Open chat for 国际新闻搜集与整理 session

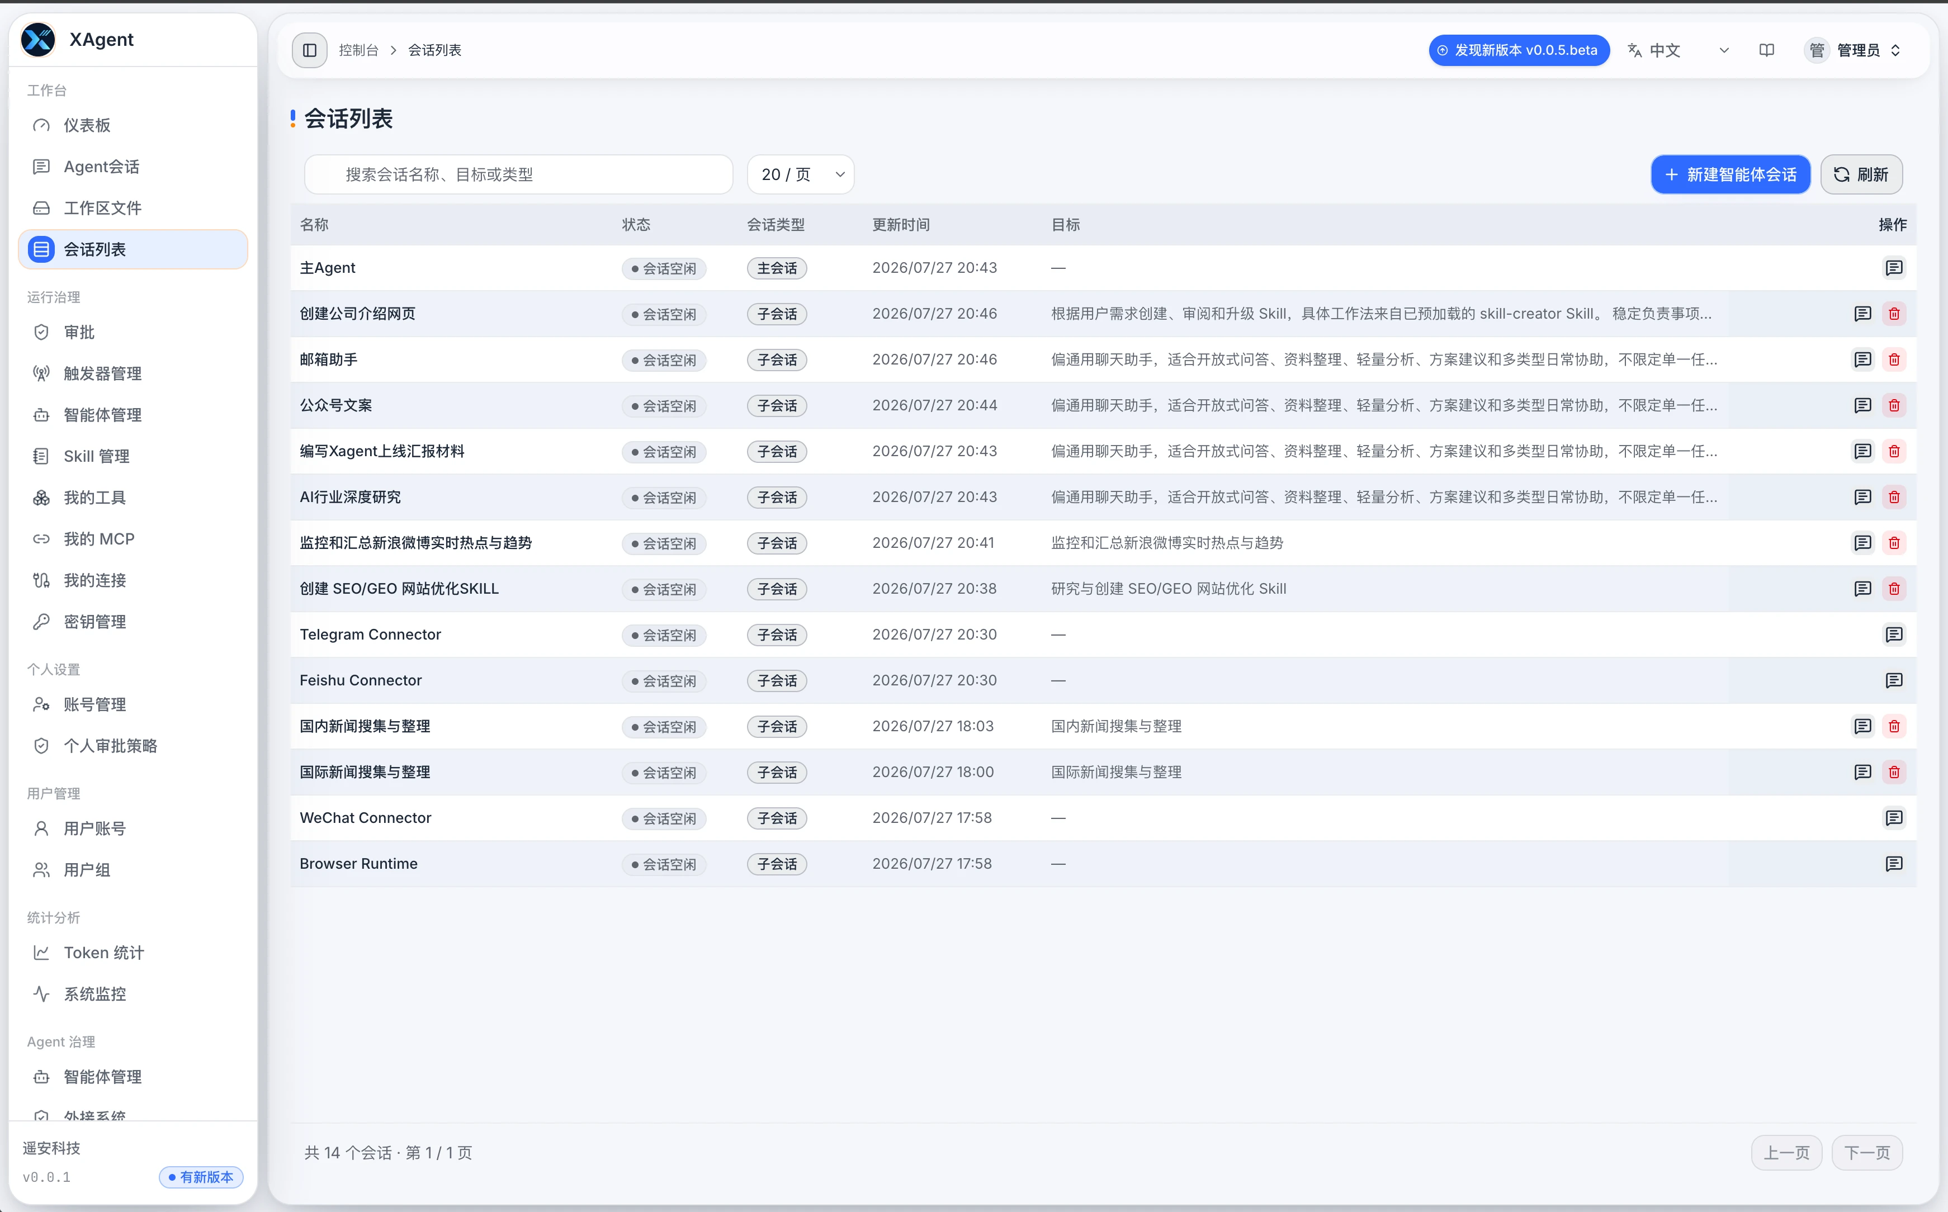point(1862,772)
